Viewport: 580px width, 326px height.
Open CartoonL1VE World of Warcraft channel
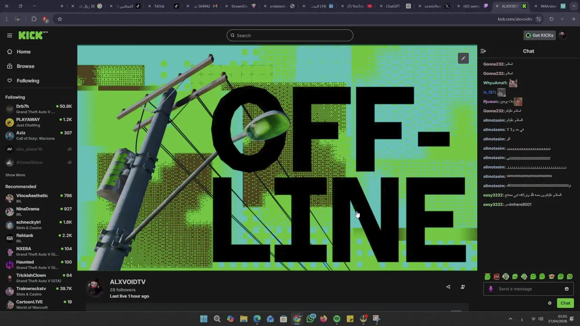tap(39, 304)
